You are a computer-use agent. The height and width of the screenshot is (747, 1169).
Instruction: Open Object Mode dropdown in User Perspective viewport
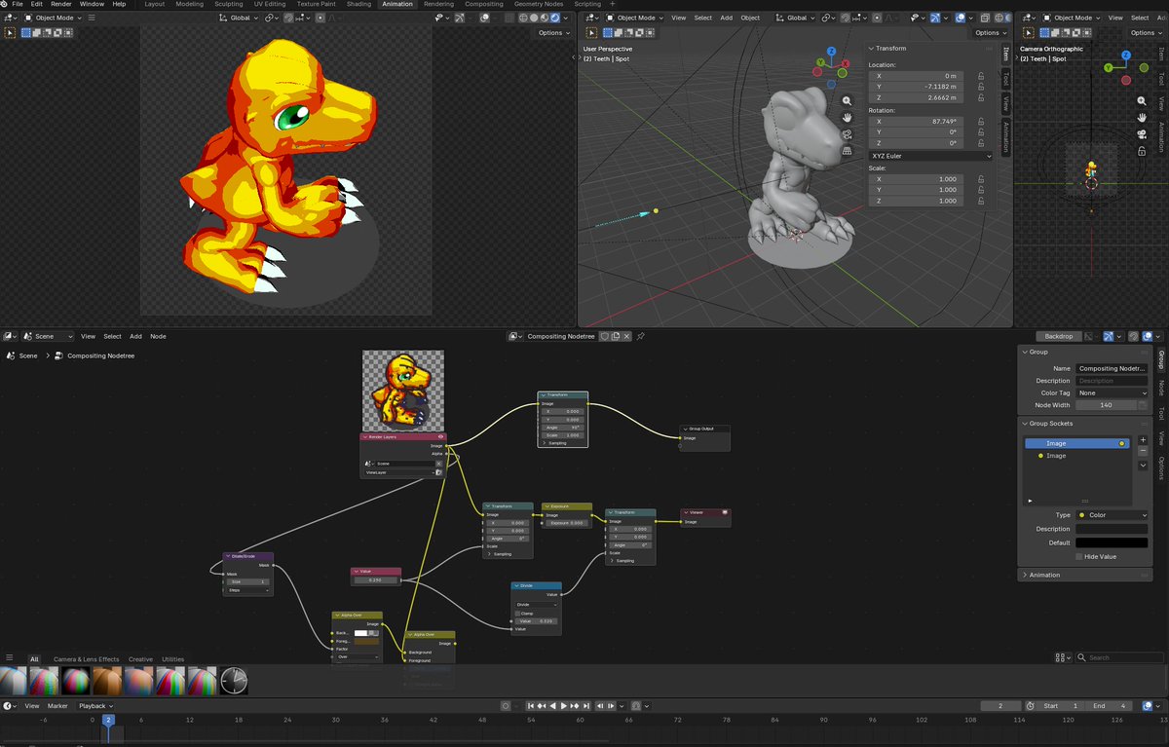point(635,18)
